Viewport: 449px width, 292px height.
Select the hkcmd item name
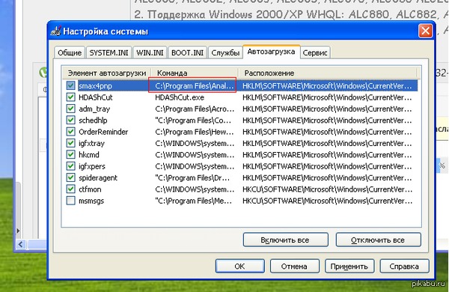pyautogui.click(x=89, y=155)
